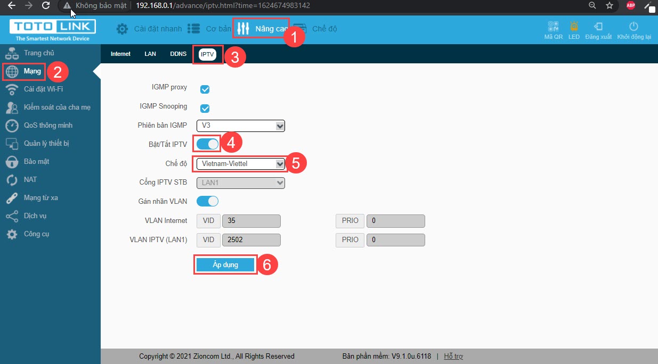Uncheck the IGMP proxy checkbox
Screen dimensions: 658x364
pyautogui.click(x=205, y=89)
